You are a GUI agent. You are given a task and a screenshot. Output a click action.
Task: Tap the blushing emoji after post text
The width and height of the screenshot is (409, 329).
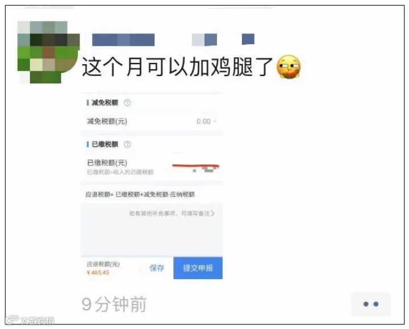point(289,67)
